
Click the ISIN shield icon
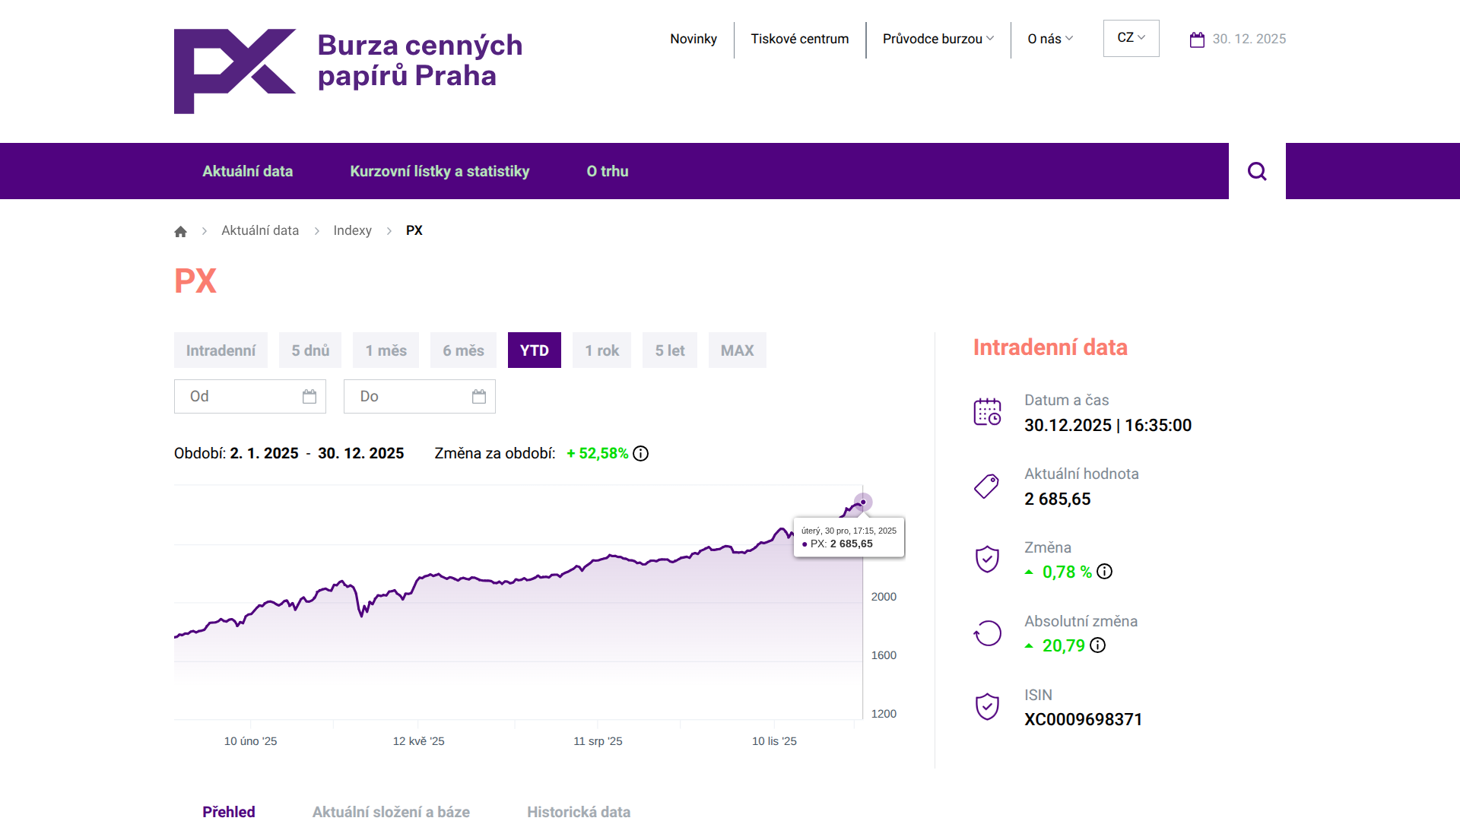point(987,707)
